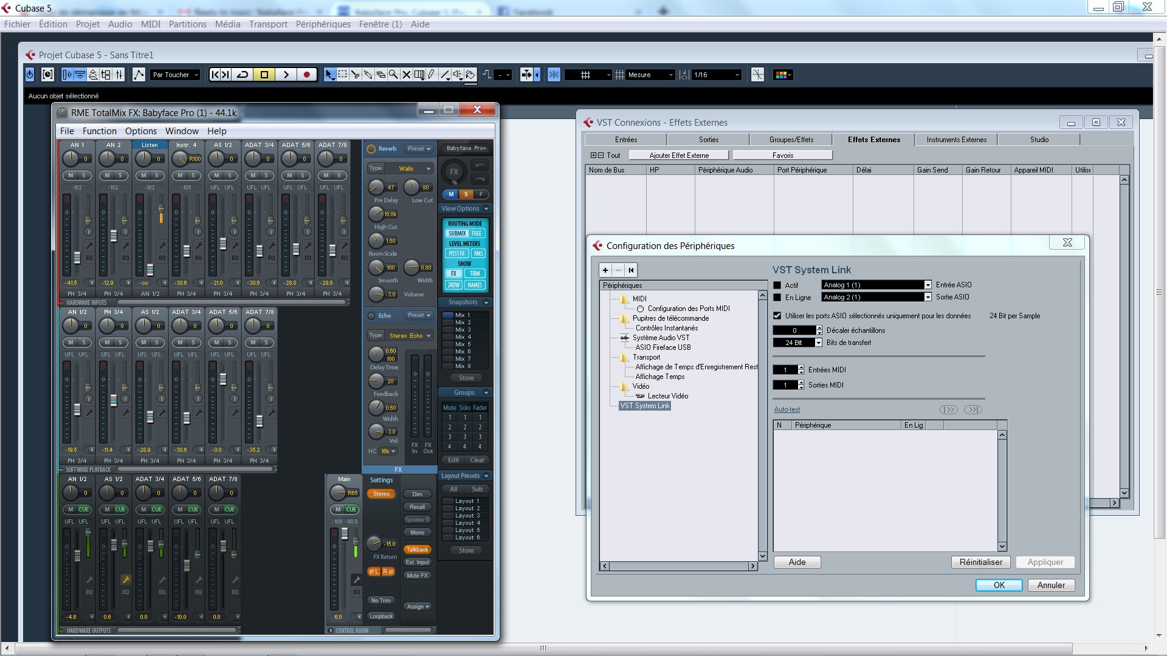Uncheck 'Utiliser les ports ASIO sélectionnés' checkbox
Image resolution: width=1167 pixels, height=656 pixels.
point(777,316)
